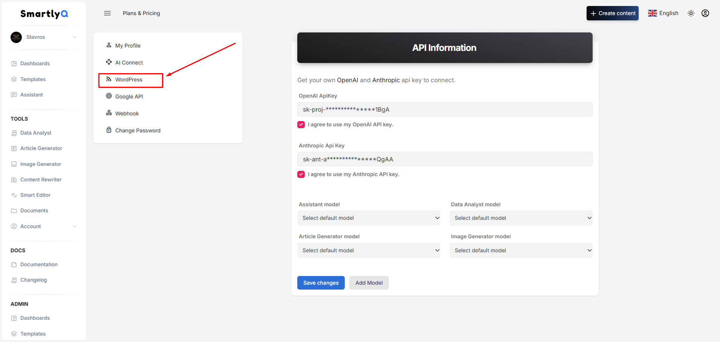Click the UK flag language icon

tap(653, 13)
